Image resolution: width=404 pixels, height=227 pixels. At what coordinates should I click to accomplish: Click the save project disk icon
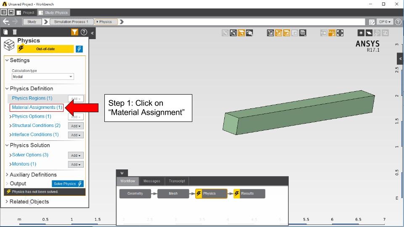click(11, 12)
